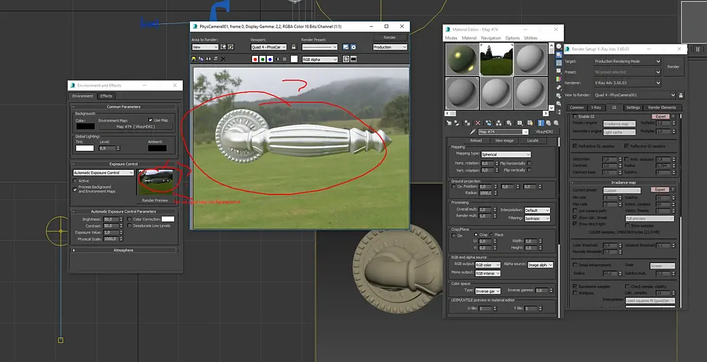
Task: Open the Automatic Exposure Control dropdown
Action: pyautogui.click(x=104, y=173)
